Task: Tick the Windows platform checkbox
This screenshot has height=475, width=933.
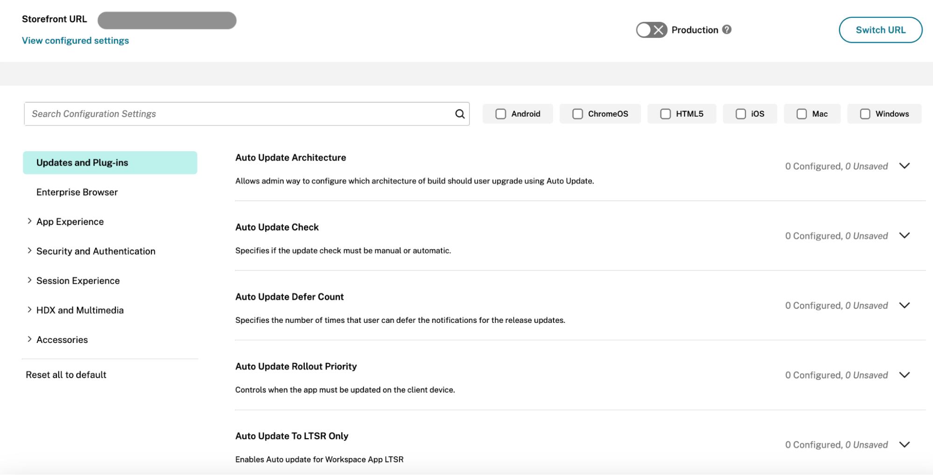Action: pyautogui.click(x=865, y=114)
